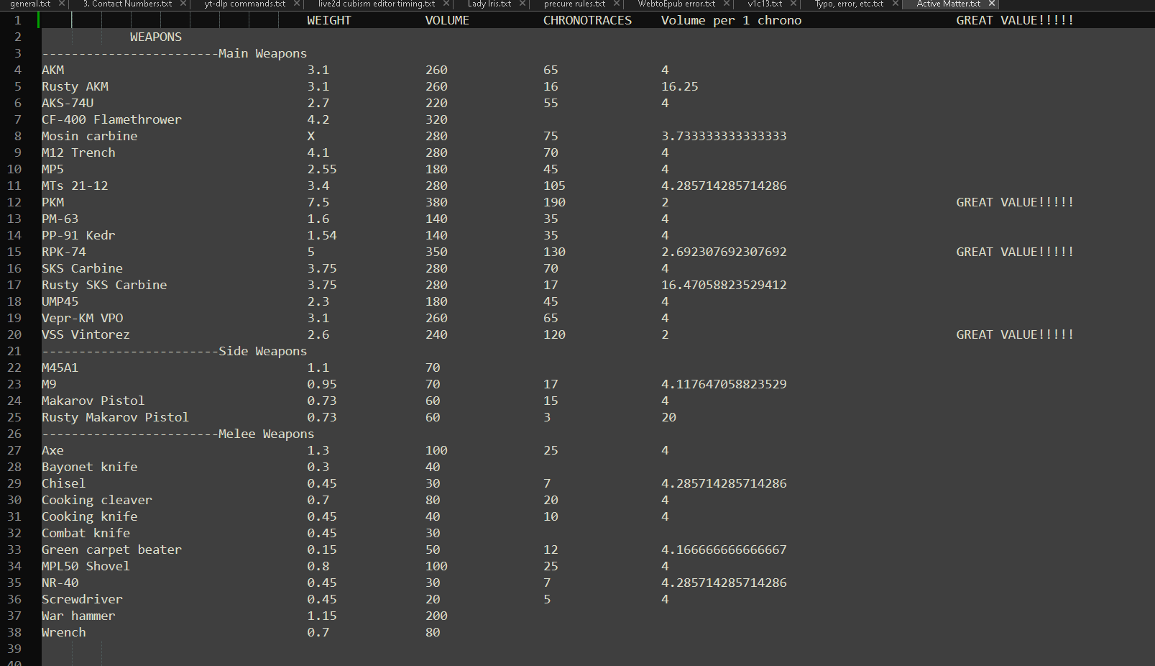Screen dimensions: 1155x666
Task: Switch to the v1c13.txt tab
Action: (x=765, y=4)
